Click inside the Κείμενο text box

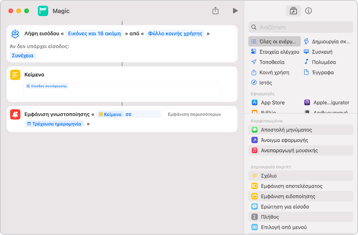click(x=122, y=91)
